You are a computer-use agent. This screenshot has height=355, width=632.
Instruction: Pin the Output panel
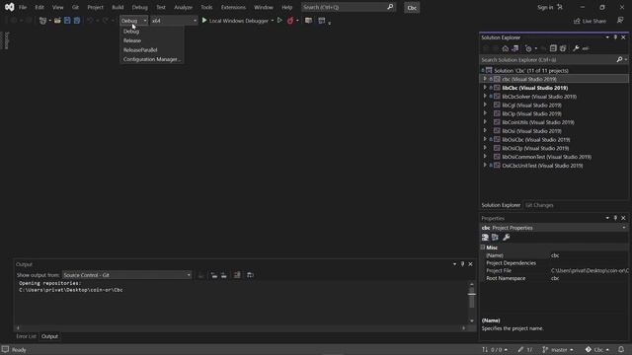[462, 264]
